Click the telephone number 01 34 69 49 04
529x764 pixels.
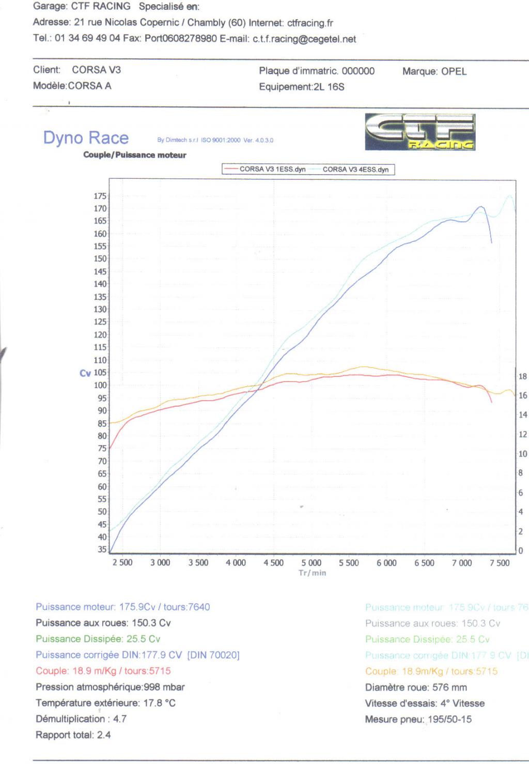point(87,38)
